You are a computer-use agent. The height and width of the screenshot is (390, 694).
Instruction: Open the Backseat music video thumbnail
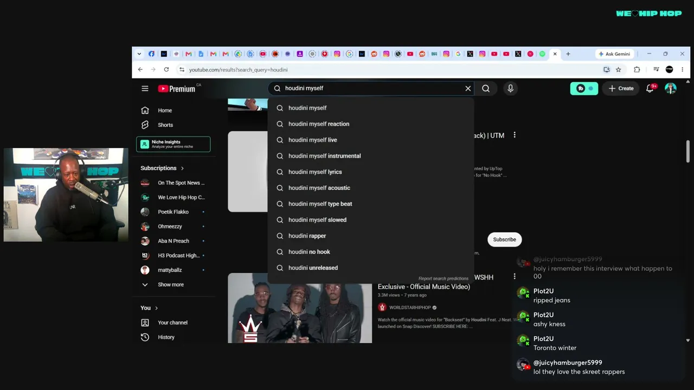point(300,308)
